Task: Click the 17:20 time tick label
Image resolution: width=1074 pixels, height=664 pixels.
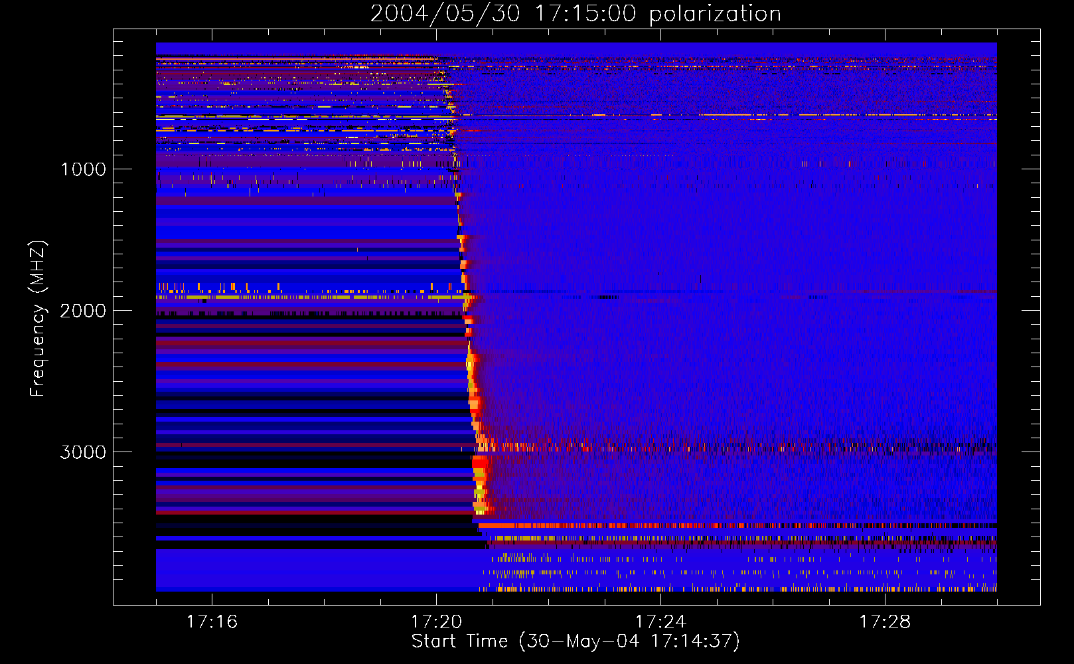Action: pos(436,622)
